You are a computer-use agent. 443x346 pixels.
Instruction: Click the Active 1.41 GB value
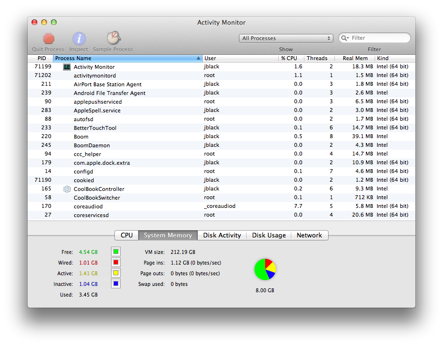click(x=88, y=273)
